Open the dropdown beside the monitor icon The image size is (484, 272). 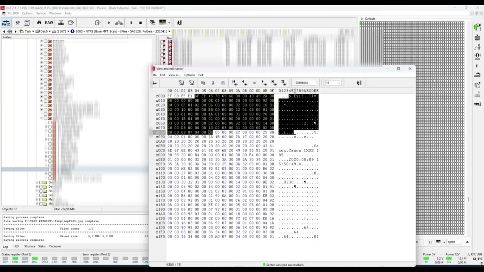pyautogui.click(x=169, y=23)
